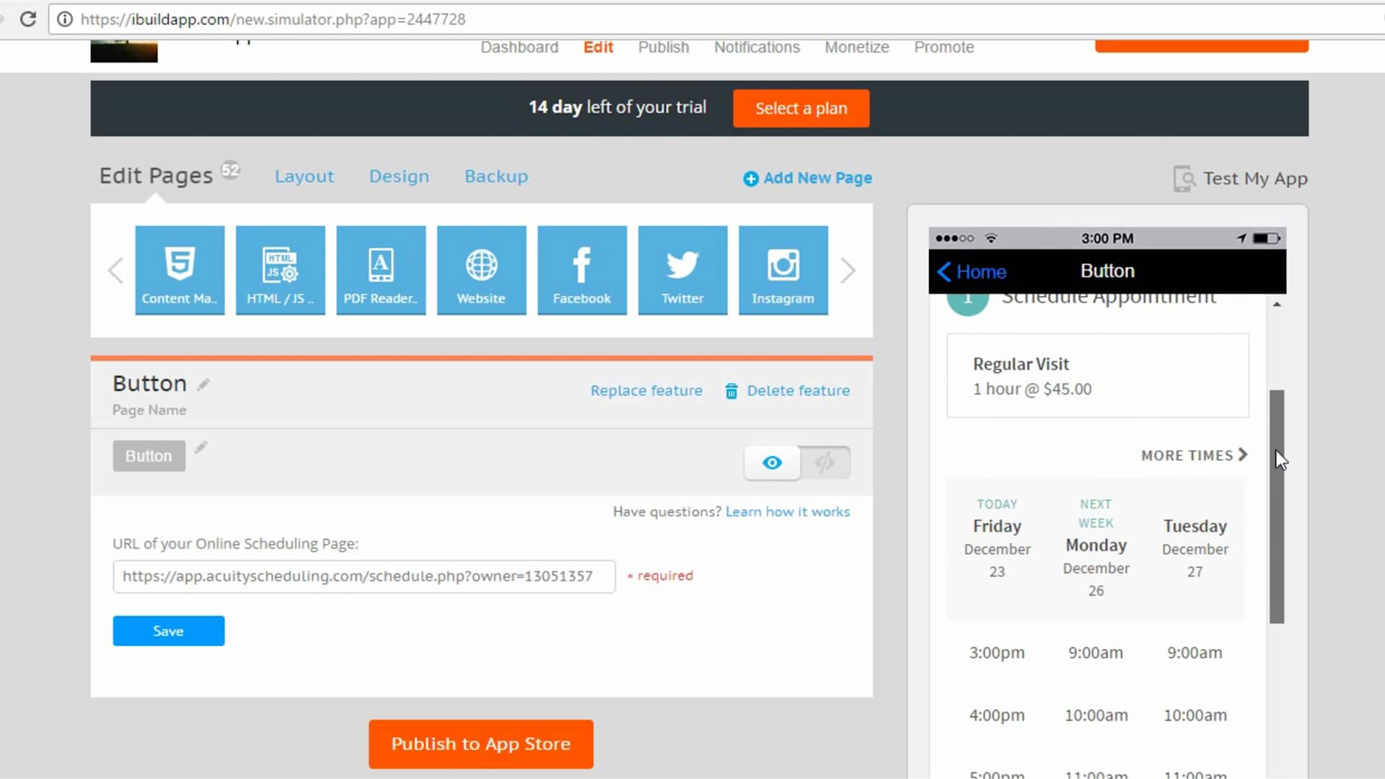Choose the PDF Reader feature tile
1385x779 pixels.
click(x=381, y=270)
